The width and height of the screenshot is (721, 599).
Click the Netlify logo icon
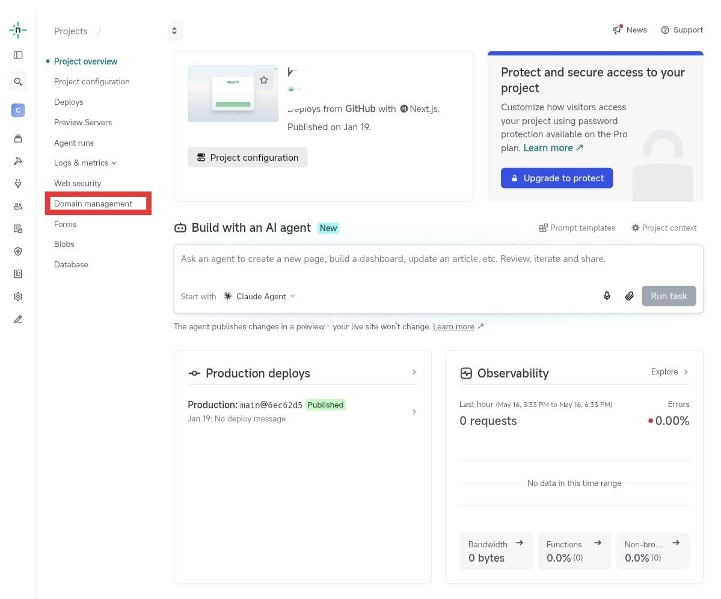18,30
